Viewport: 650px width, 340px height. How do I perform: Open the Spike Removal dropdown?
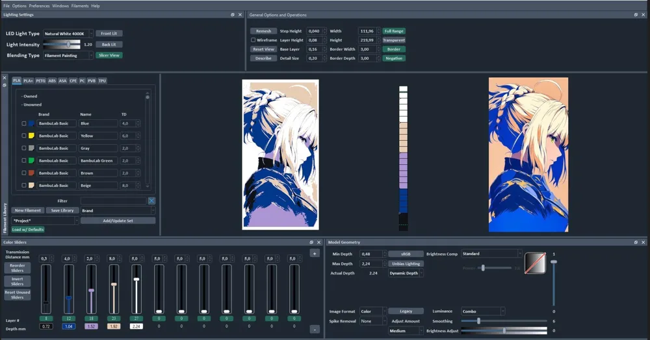[x=373, y=321]
